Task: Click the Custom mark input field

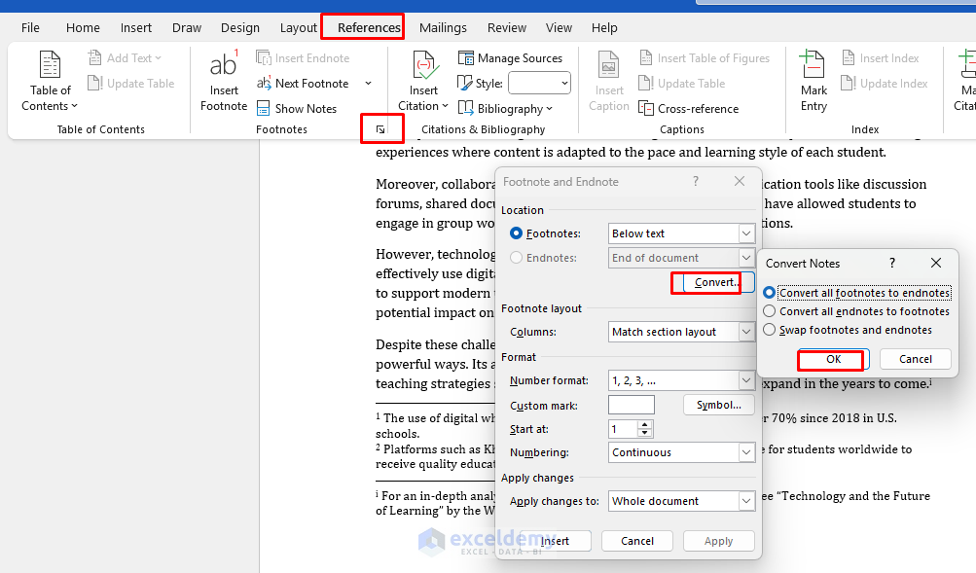Action: click(x=632, y=405)
